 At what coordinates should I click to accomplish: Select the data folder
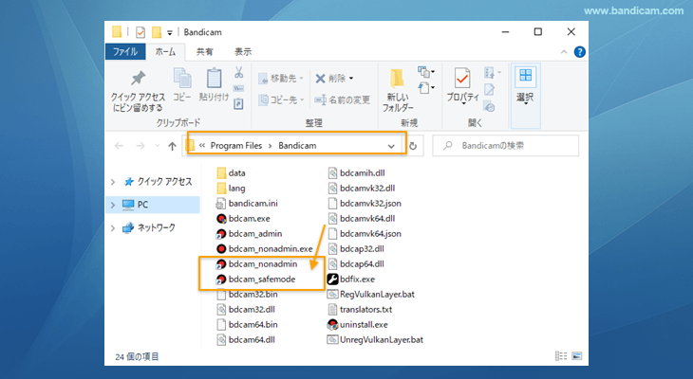point(231,173)
